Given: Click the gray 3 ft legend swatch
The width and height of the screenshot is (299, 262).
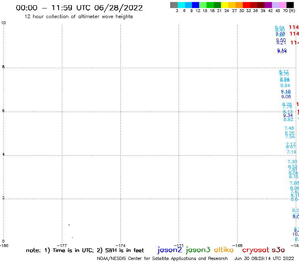Looking at the screenshot, I should tap(174, 5).
